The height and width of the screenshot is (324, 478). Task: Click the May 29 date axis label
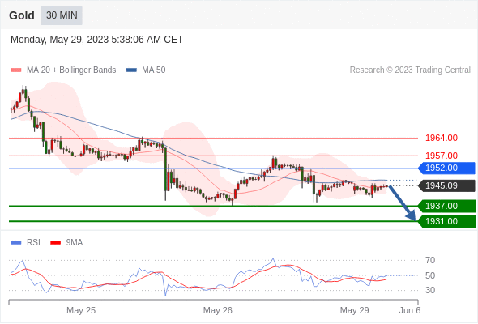tap(354, 310)
